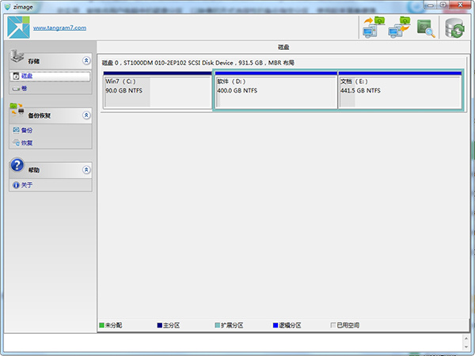Screen dimensions: 475x356
Task: Click the backup-restore section icon in sidebar
Action: click(17, 112)
